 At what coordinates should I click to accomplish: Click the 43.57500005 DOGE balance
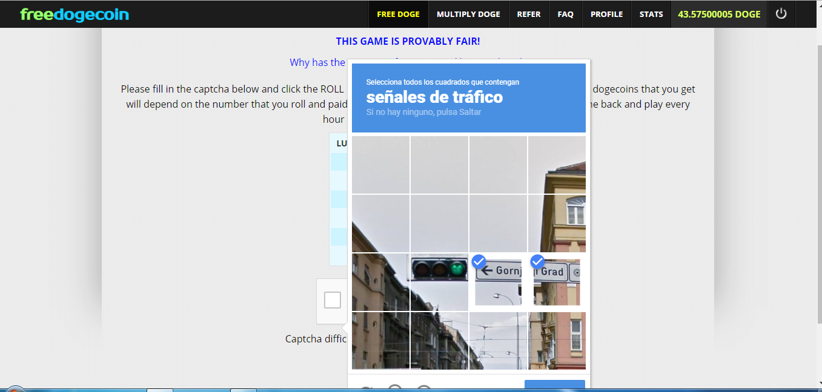point(719,14)
